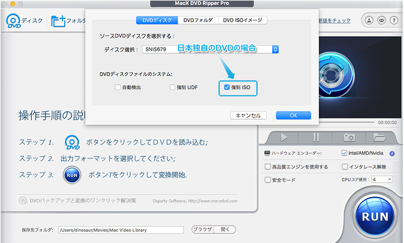Enable インタレース解除 checkbox
Image resolution: width=404 pixels, height=243 pixels.
[345, 166]
